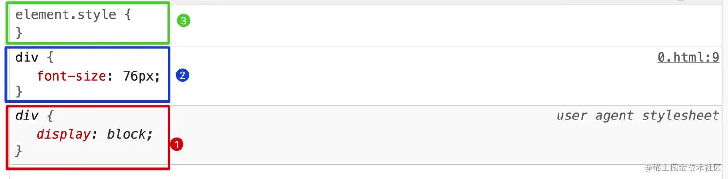Click the opening brace after element.style
The image size is (728, 179).
127,14
